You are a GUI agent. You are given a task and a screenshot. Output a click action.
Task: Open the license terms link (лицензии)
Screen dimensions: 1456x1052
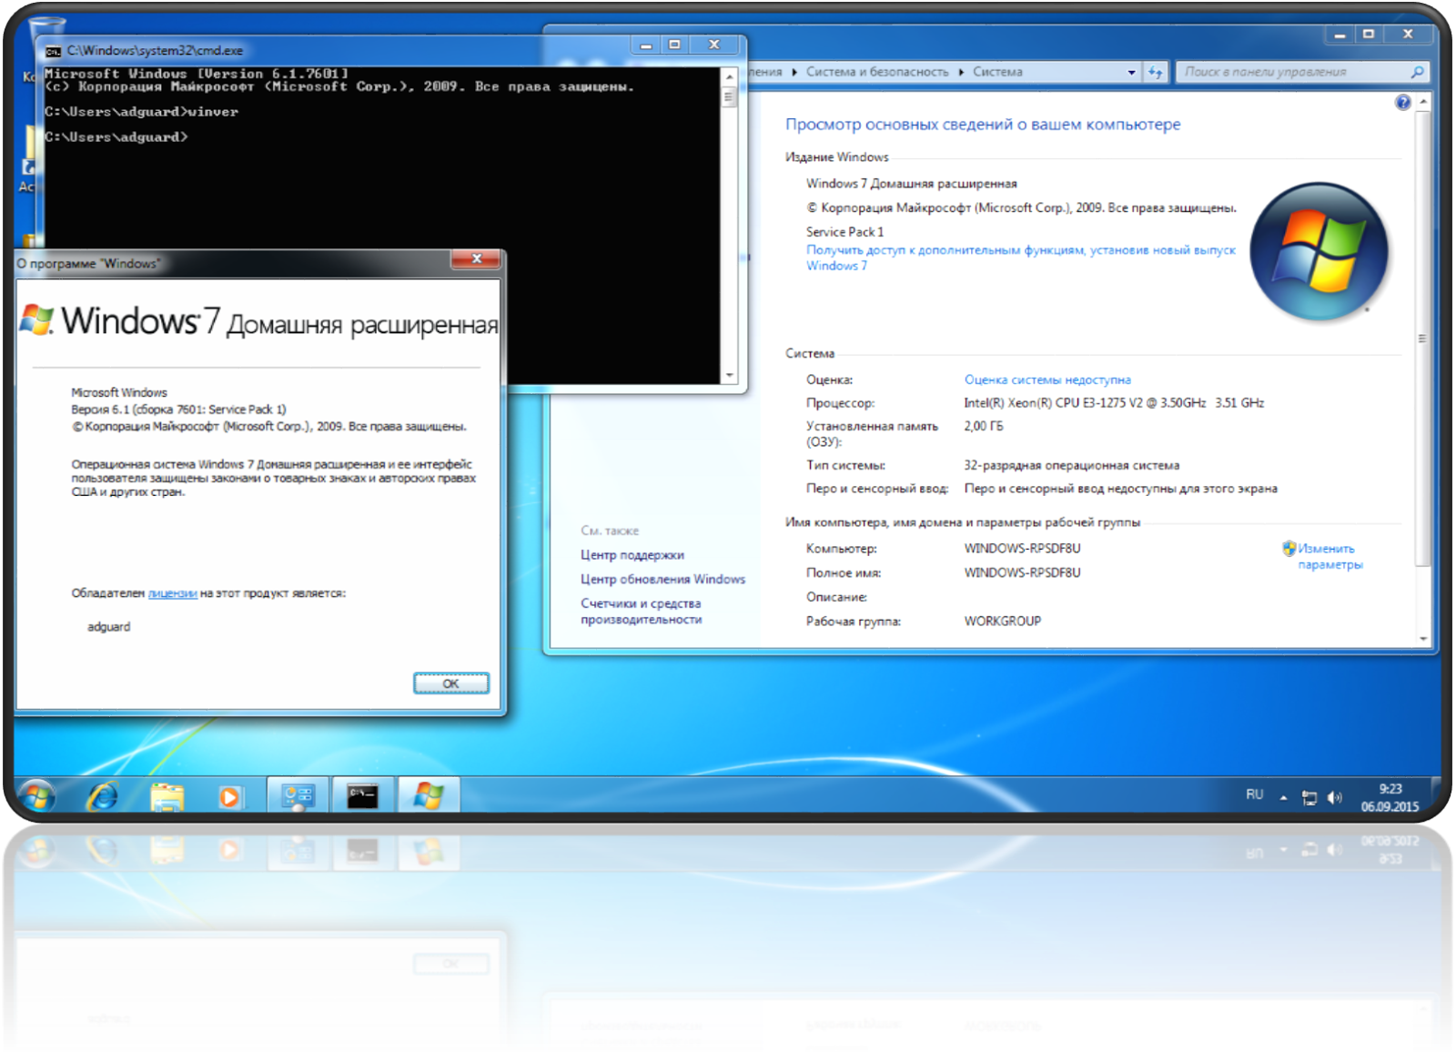(172, 593)
